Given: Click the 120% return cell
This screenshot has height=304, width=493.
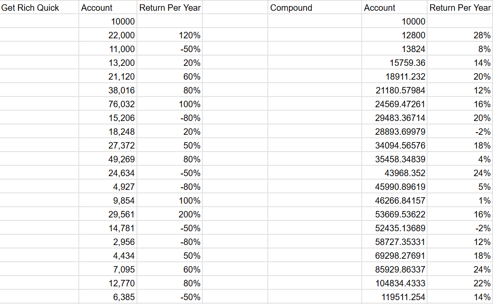Looking at the screenshot, I should point(170,35).
